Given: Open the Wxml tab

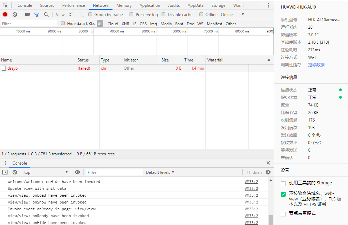Looking at the screenshot, I should [x=238, y=5].
